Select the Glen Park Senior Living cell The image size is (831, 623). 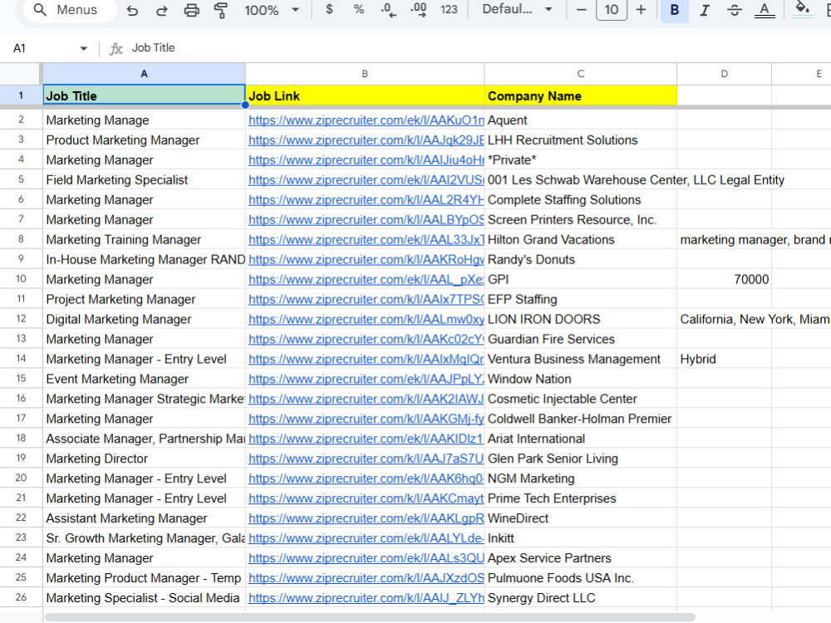(x=581, y=459)
